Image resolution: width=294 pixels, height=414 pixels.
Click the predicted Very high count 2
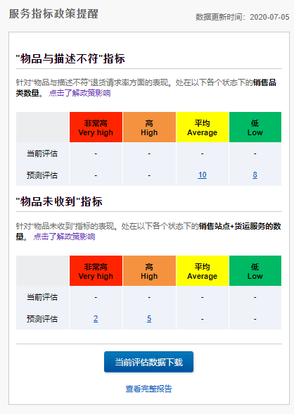coord(96,318)
